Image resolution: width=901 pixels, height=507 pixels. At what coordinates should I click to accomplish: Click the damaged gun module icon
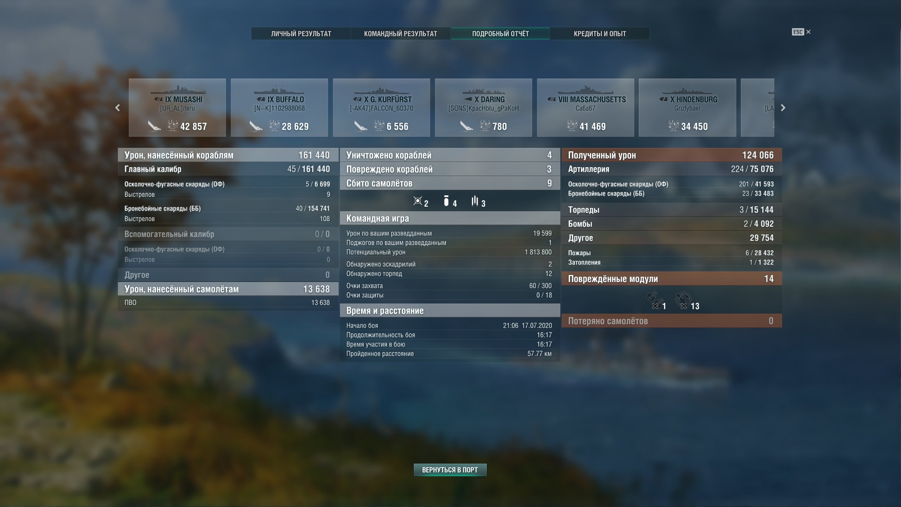(653, 300)
